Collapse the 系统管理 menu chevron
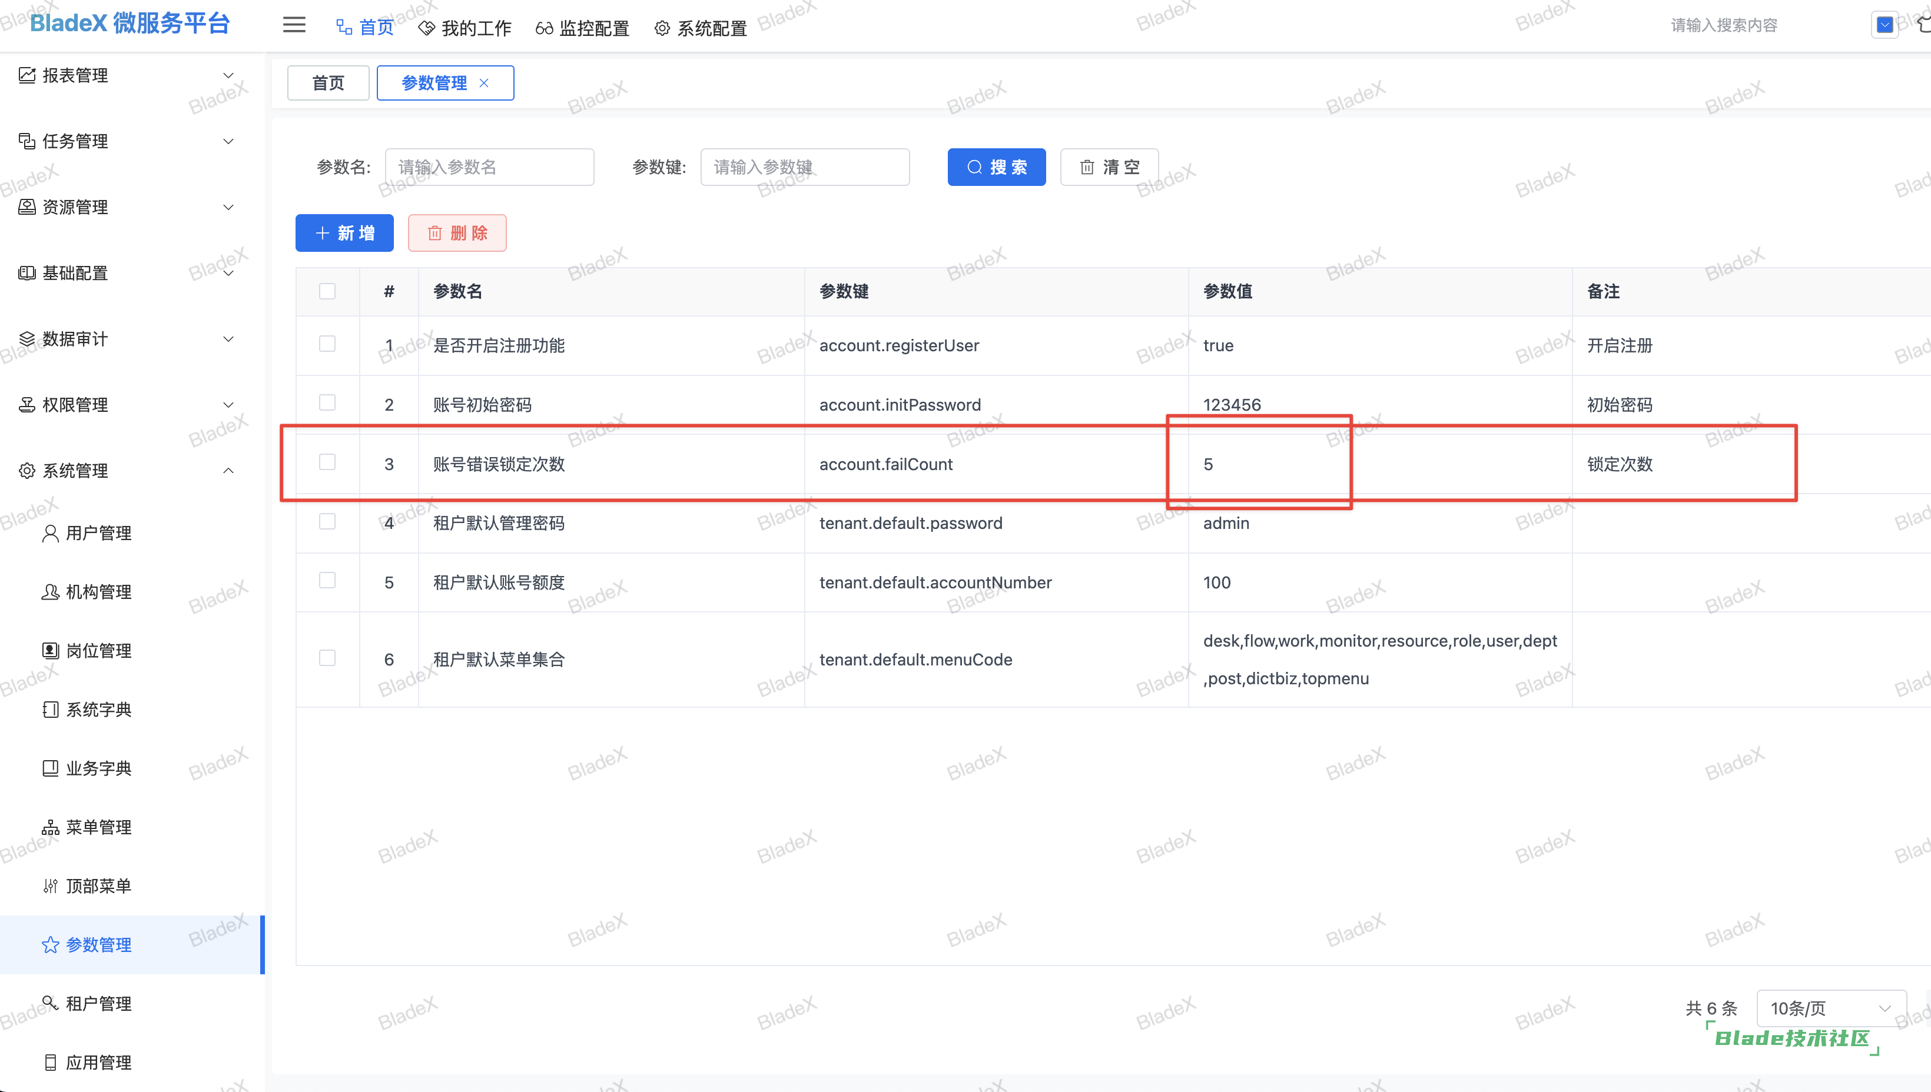Viewport: 1931px width, 1092px height. coord(229,471)
